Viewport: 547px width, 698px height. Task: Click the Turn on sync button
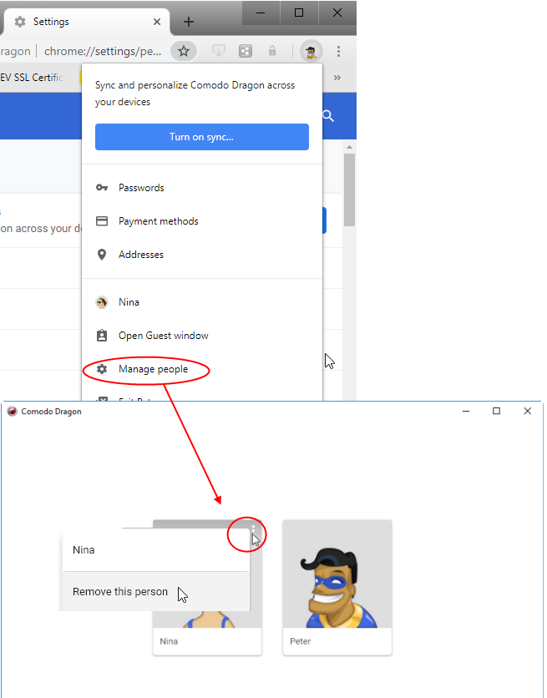point(201,137)
